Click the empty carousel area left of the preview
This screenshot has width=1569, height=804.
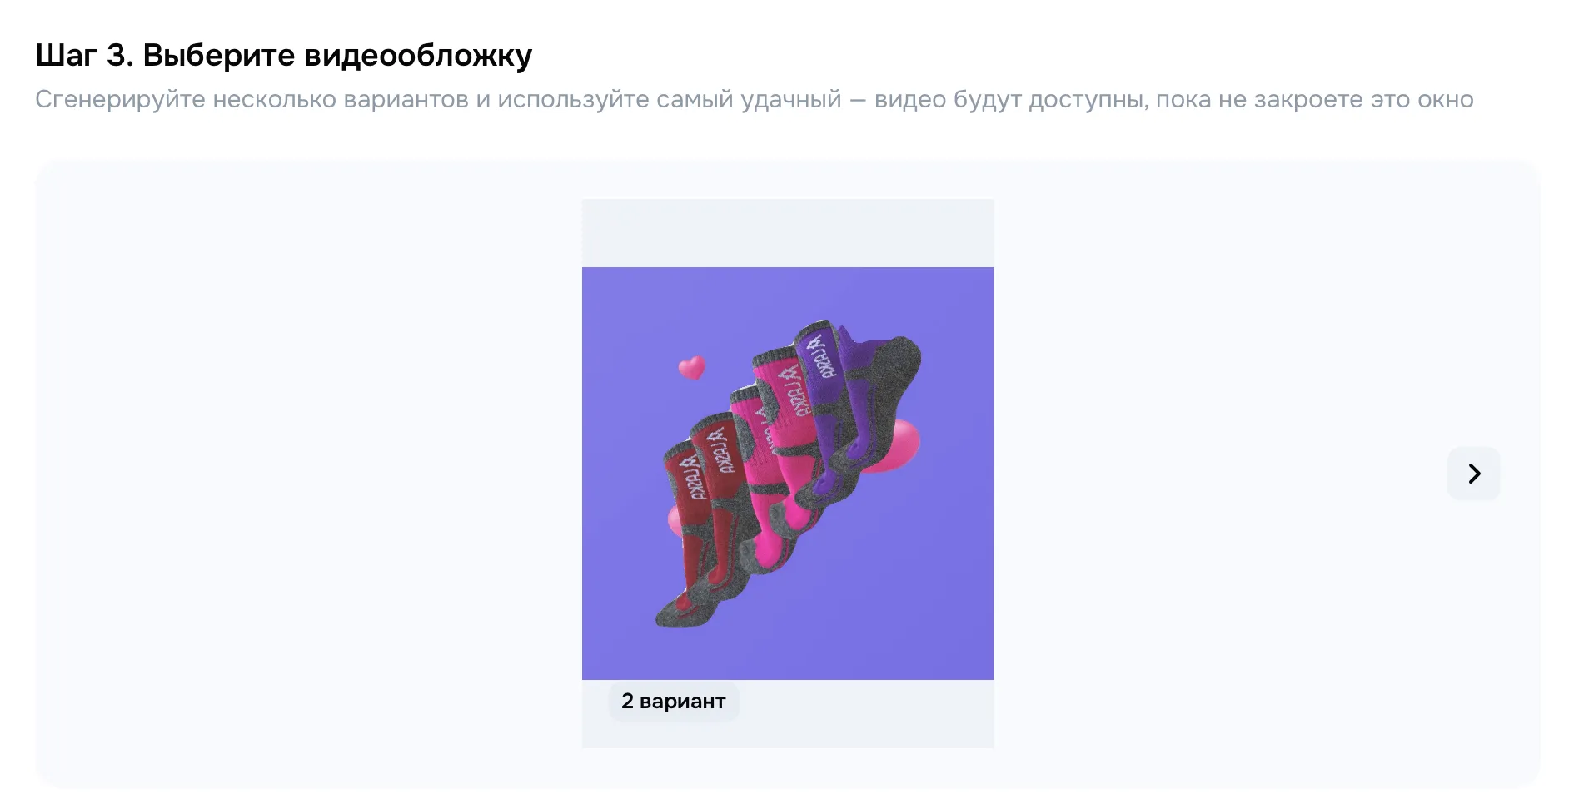[308, 473]
